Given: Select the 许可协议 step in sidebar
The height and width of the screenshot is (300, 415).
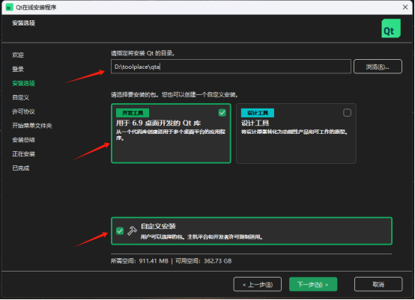Looking at the screenshot, I should coord(23,111).
